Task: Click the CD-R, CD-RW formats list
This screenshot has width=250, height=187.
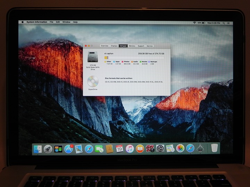Action: click(x=134, y=82)
